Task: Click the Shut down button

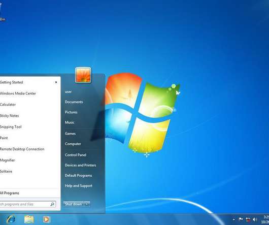Action: click(74, 204)
